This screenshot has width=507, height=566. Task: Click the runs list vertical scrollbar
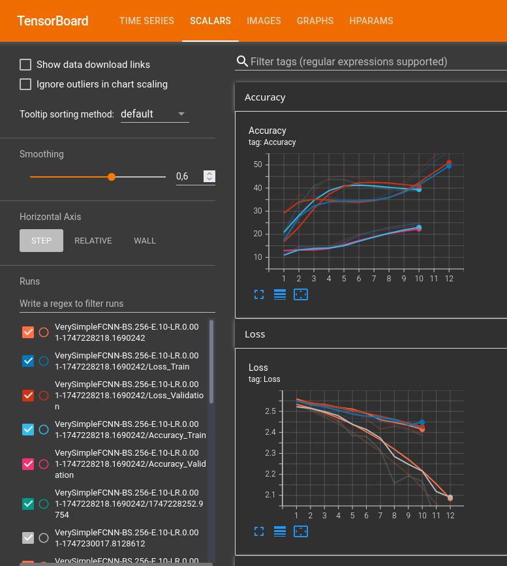(x=211, y=362)
